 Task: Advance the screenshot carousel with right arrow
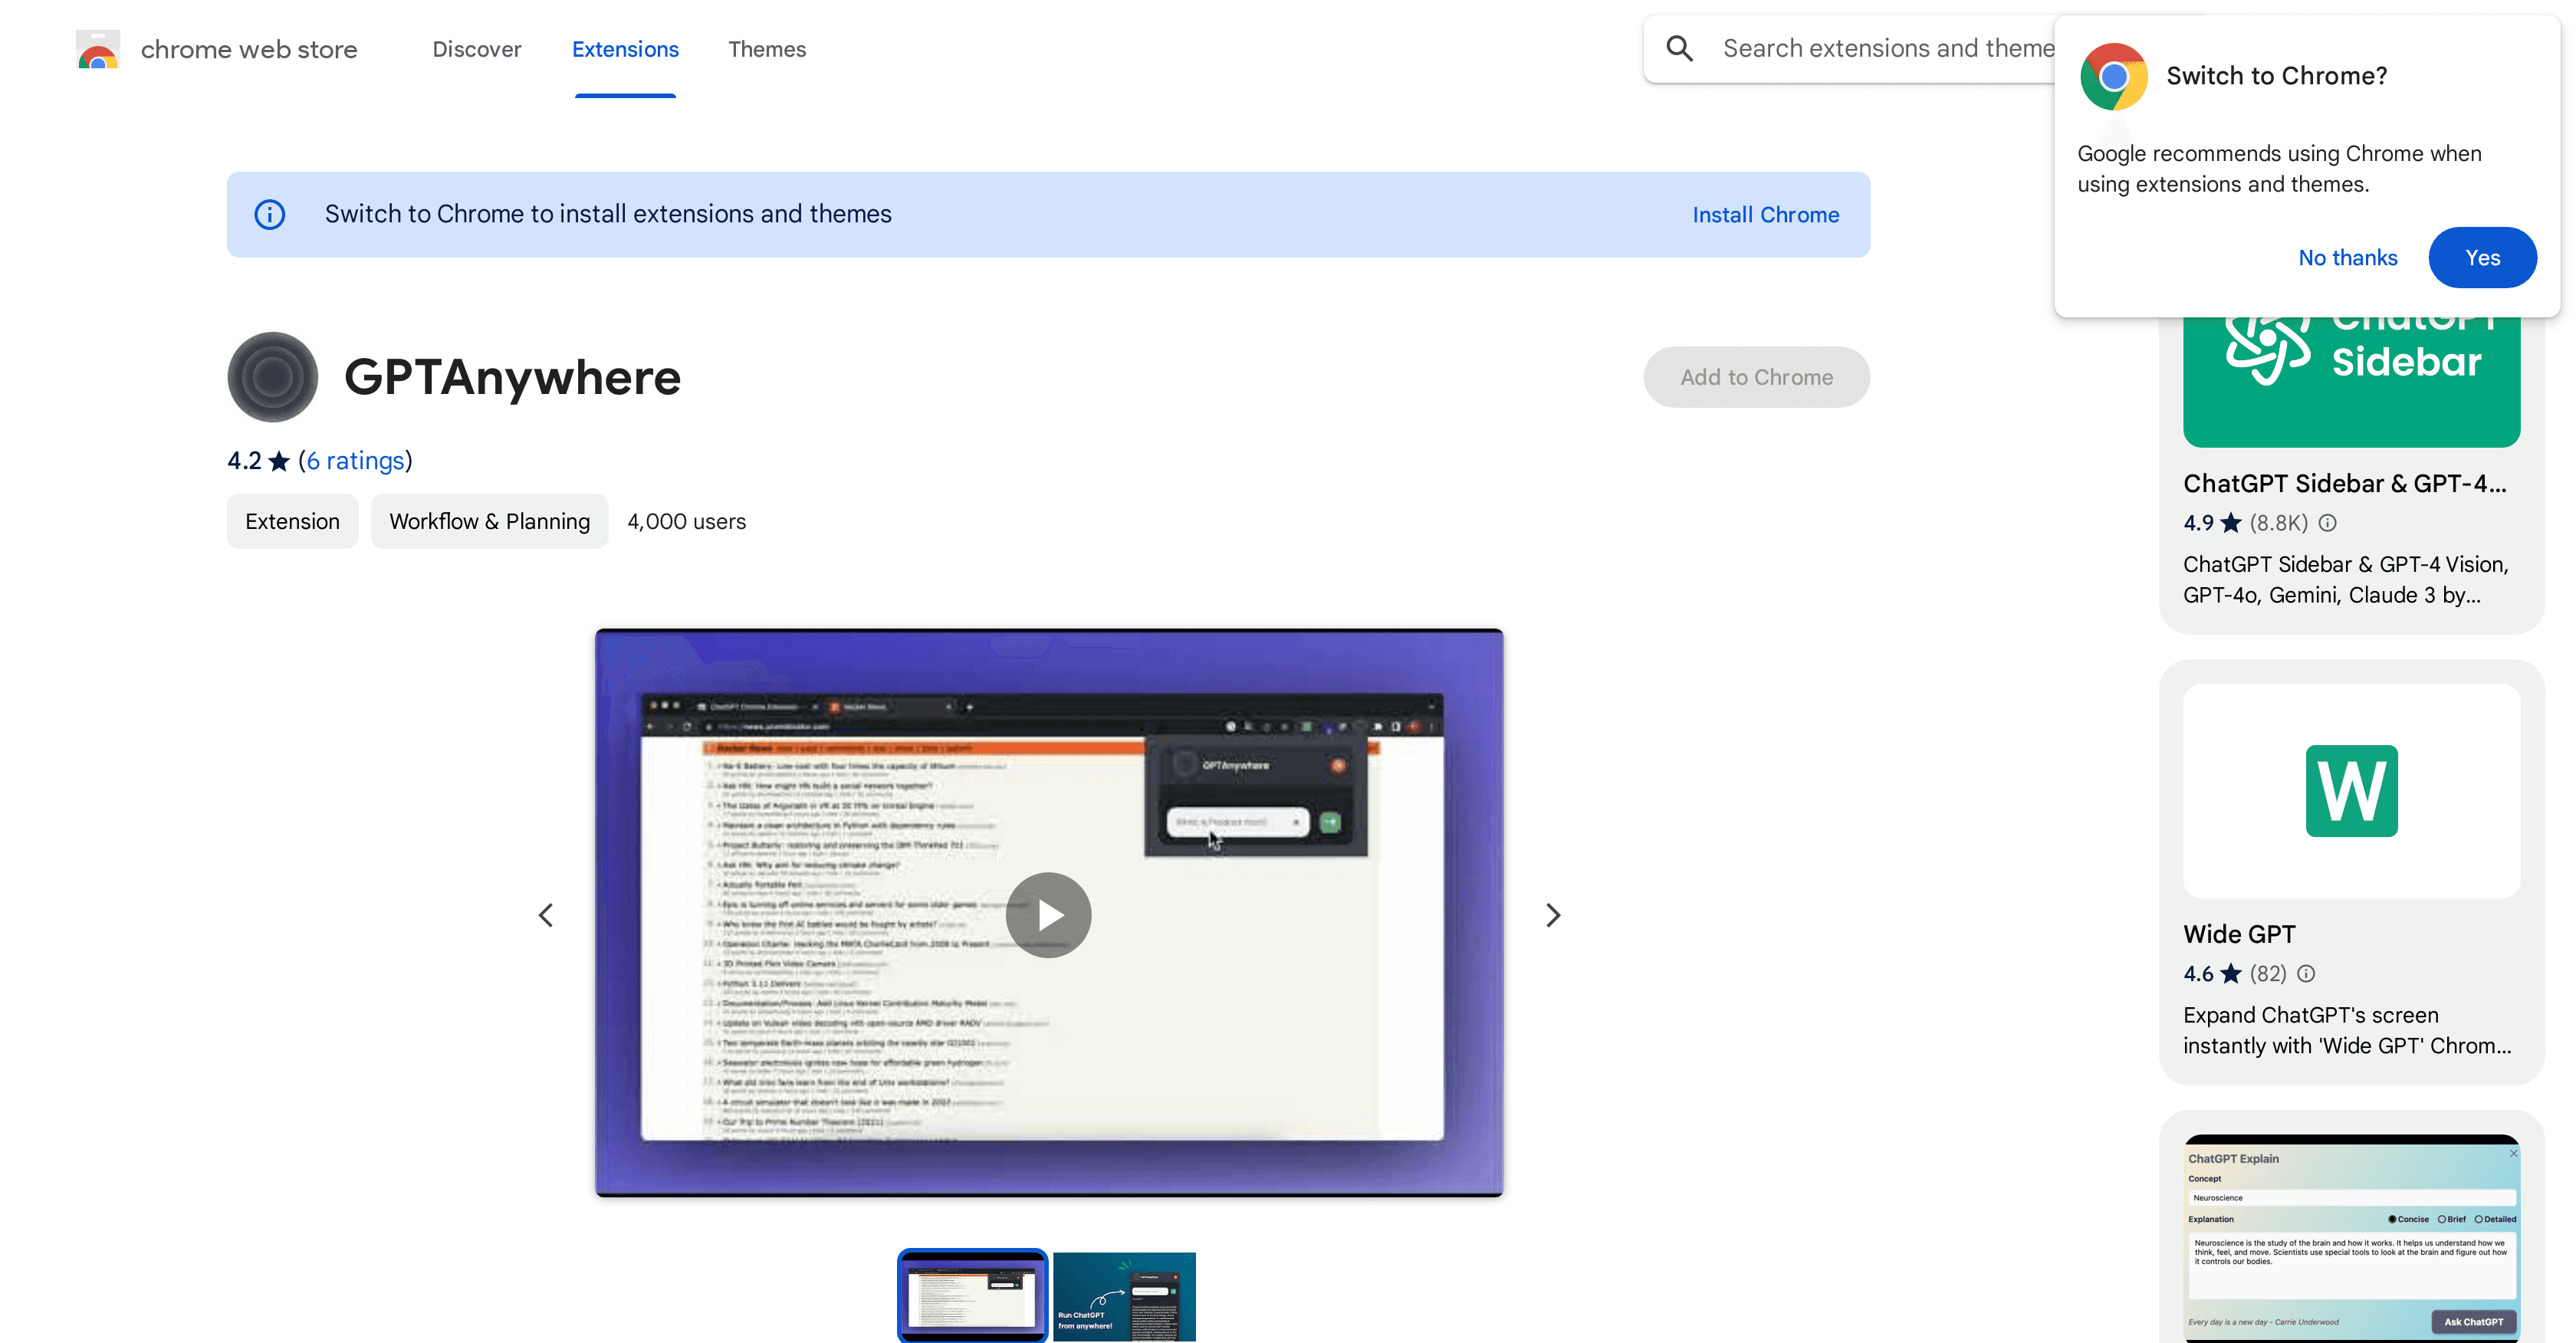click(1553, 914)
